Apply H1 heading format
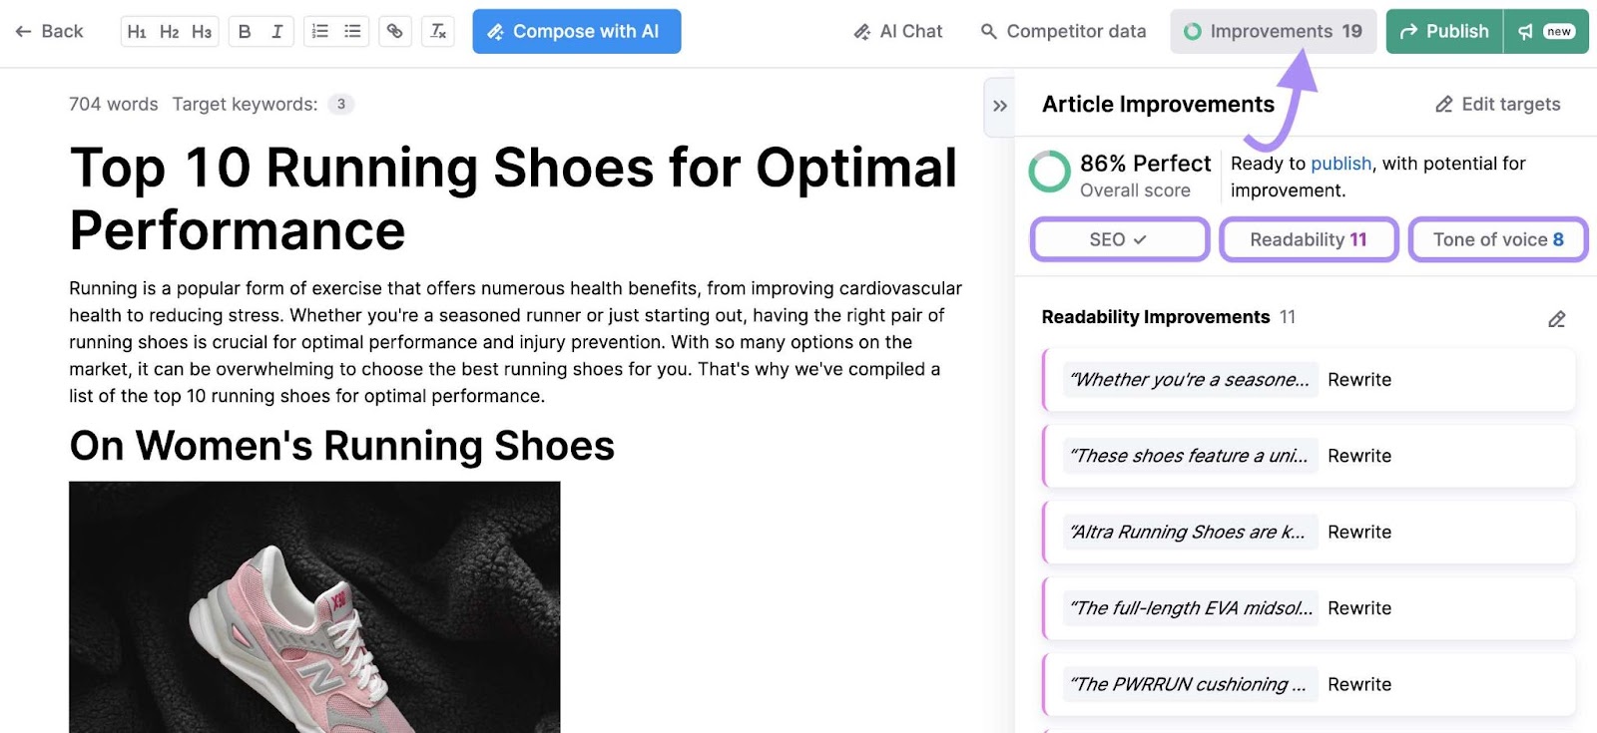1597x733 pixels. click(x=137, y=31)
